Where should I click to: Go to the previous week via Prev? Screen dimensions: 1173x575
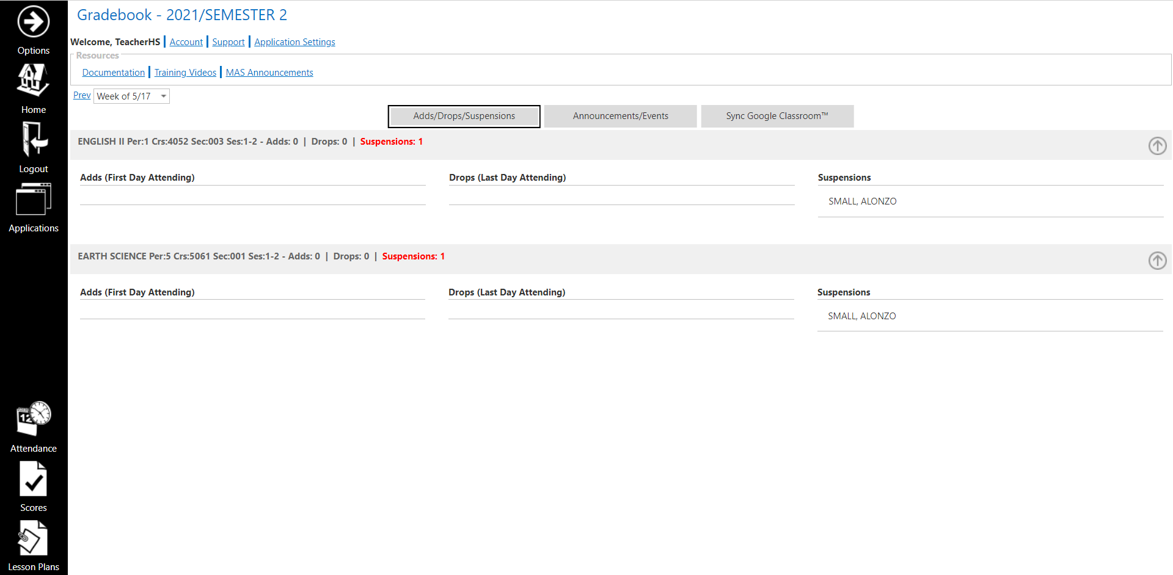pyautogui.click(x=81, y=95)
